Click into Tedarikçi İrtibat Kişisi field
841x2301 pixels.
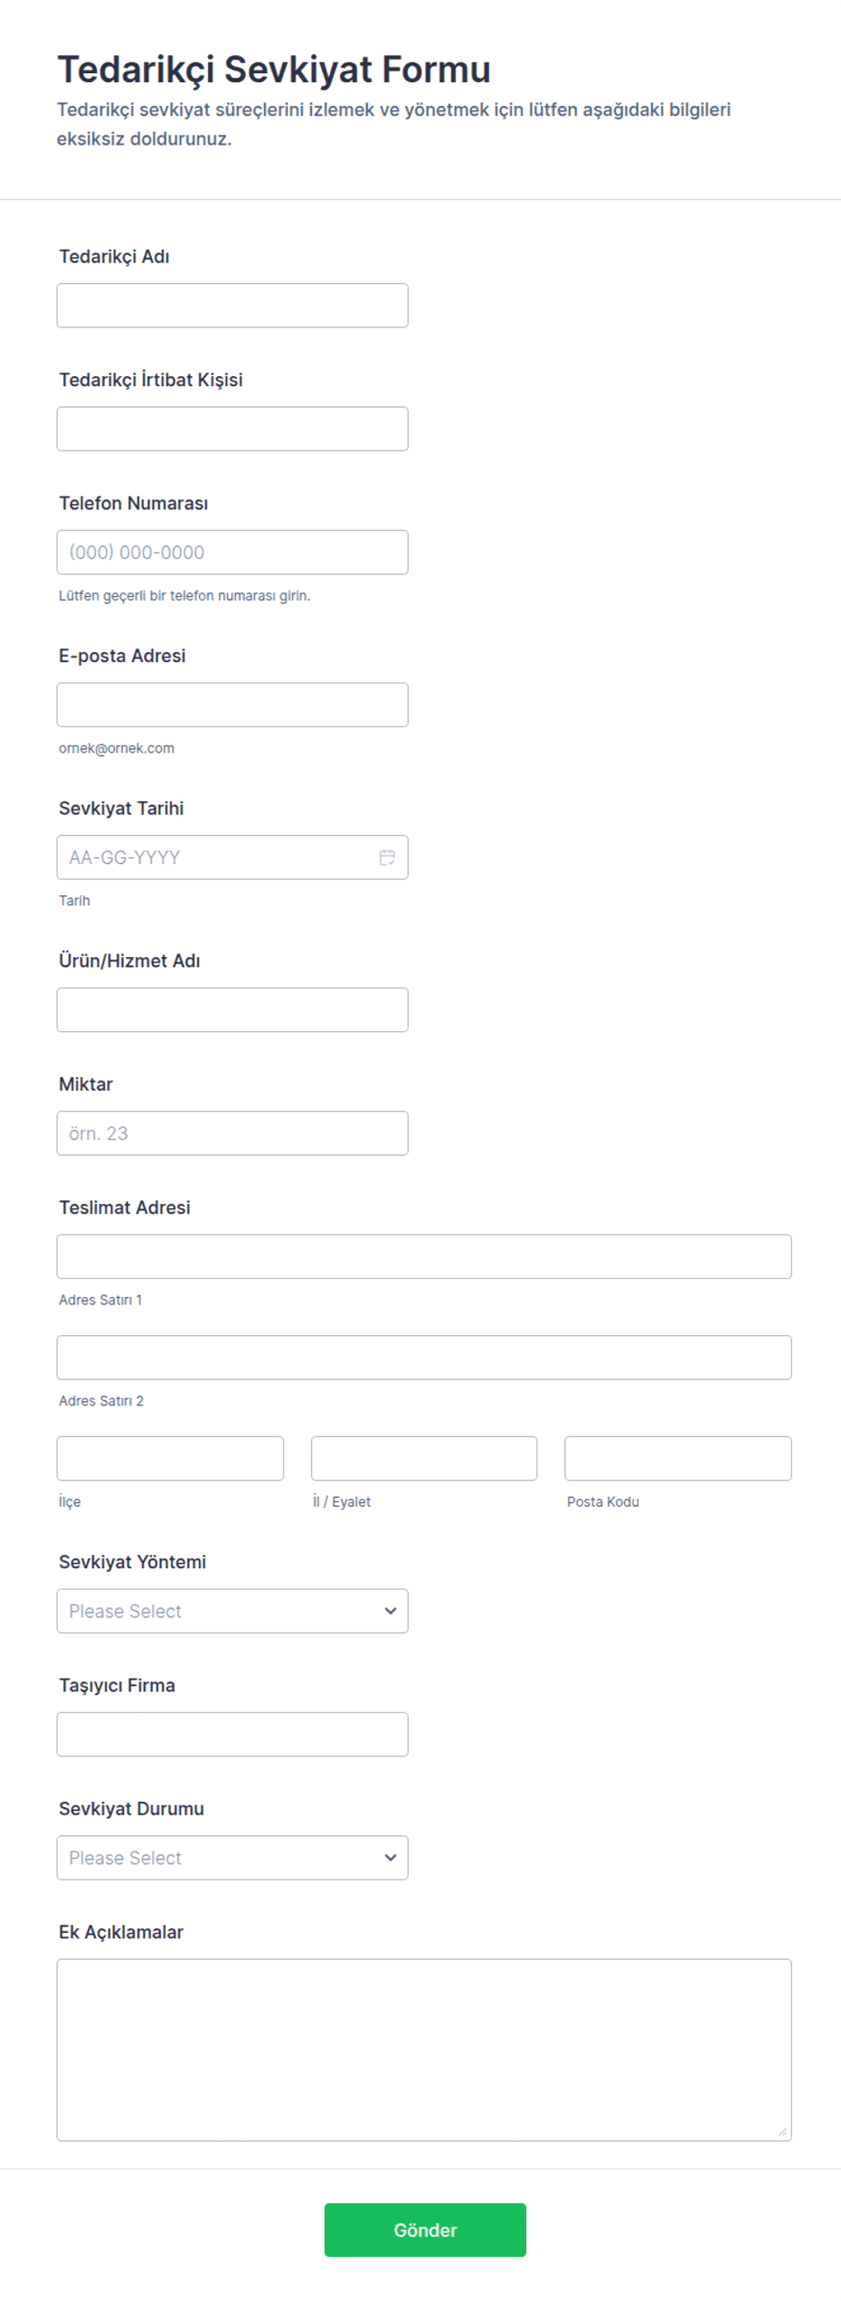pyautogui.click(x=232, y=429)
